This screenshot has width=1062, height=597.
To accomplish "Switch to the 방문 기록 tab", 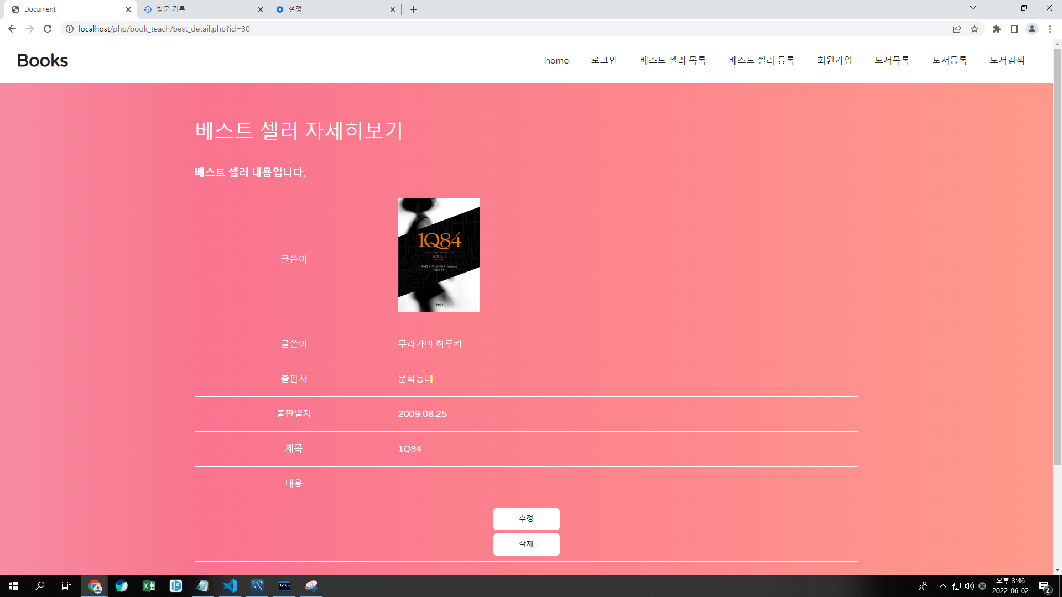I will point(199,9).
